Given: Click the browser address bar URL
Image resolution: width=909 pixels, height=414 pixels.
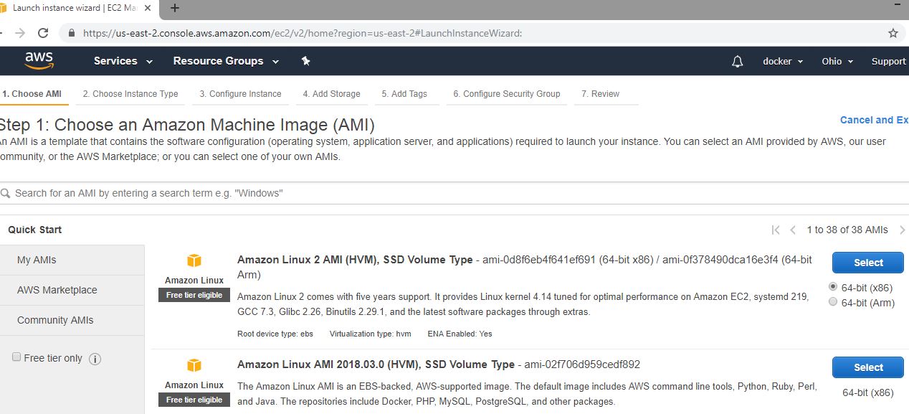Looking at the screenshot, I should pos(302,33).
